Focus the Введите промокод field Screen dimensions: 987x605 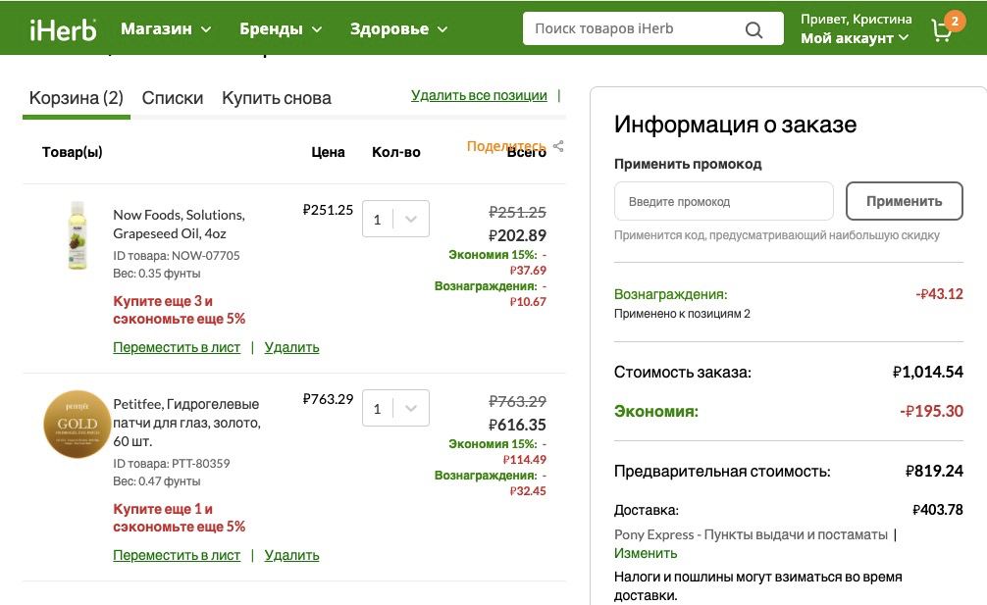(724, 201)
